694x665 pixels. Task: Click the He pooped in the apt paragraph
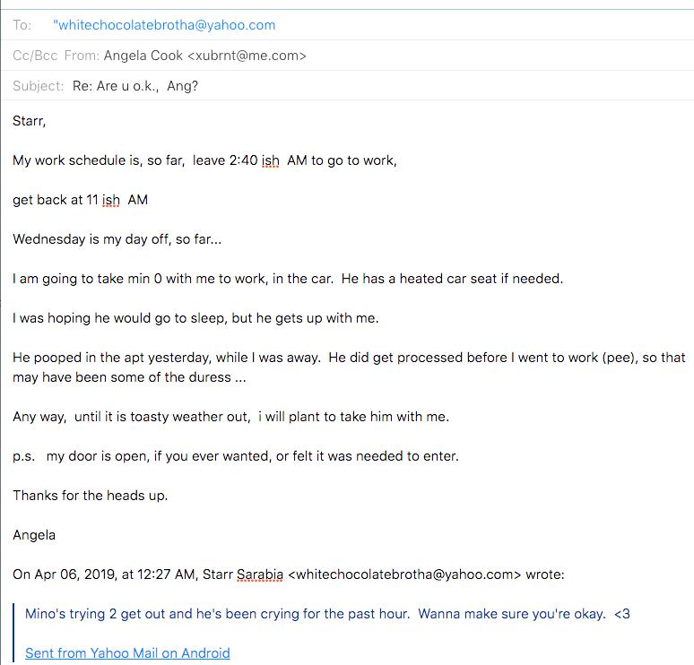[349, 367]
